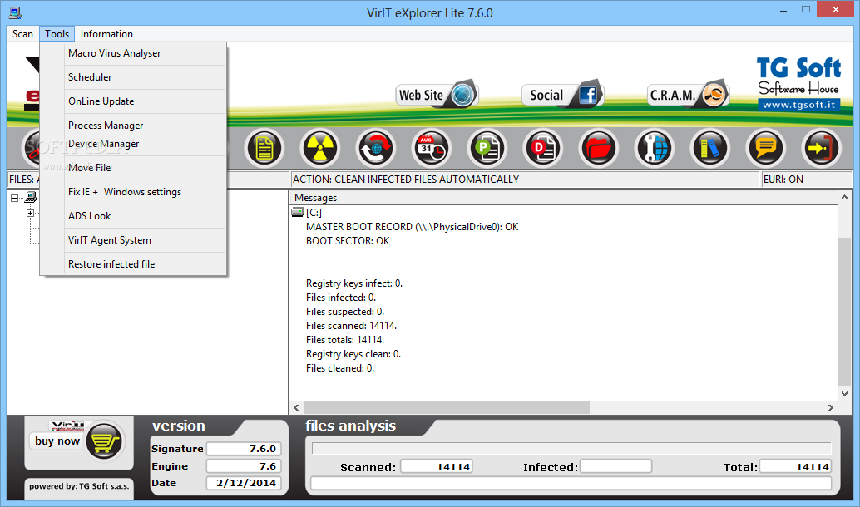Click Files scanned: 14114 line
The height and width of the screenshot is (507, 860).
pyautogui.click(x=351, y=326)
